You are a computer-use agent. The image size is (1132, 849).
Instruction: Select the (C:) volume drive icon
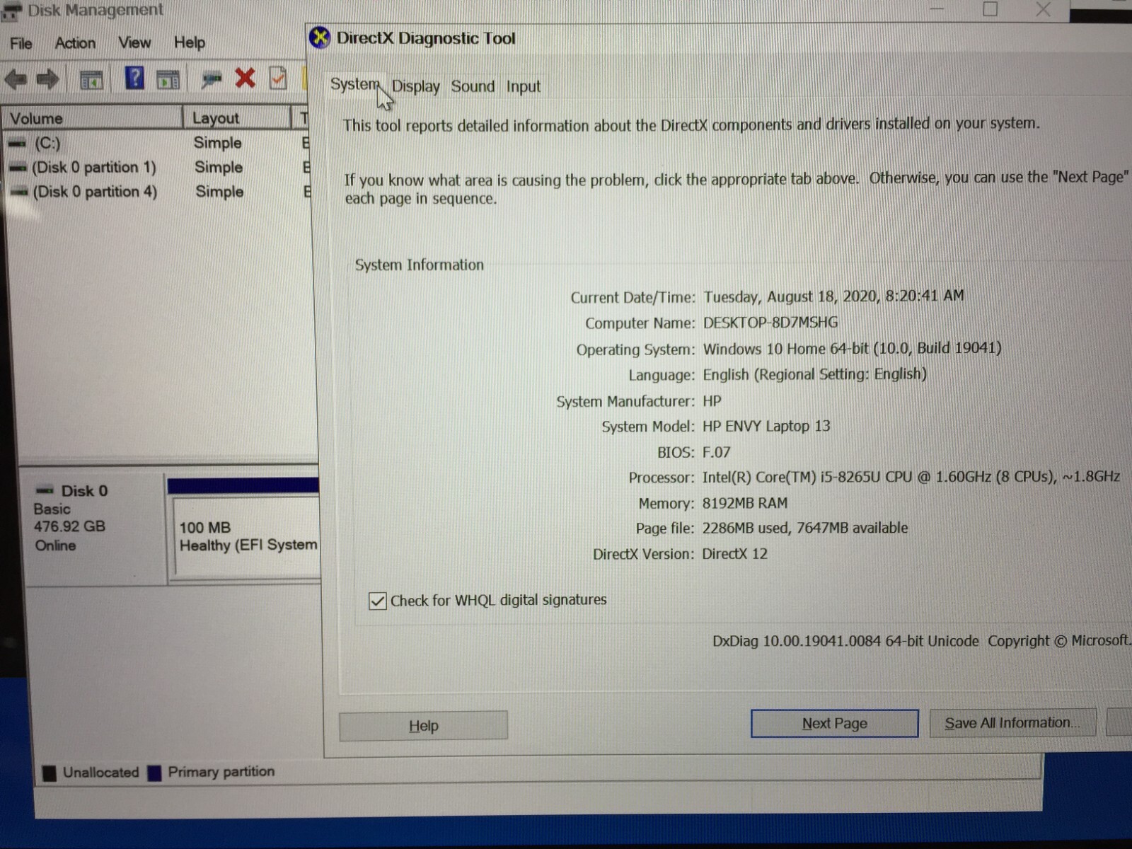click(x=17, y=144)
